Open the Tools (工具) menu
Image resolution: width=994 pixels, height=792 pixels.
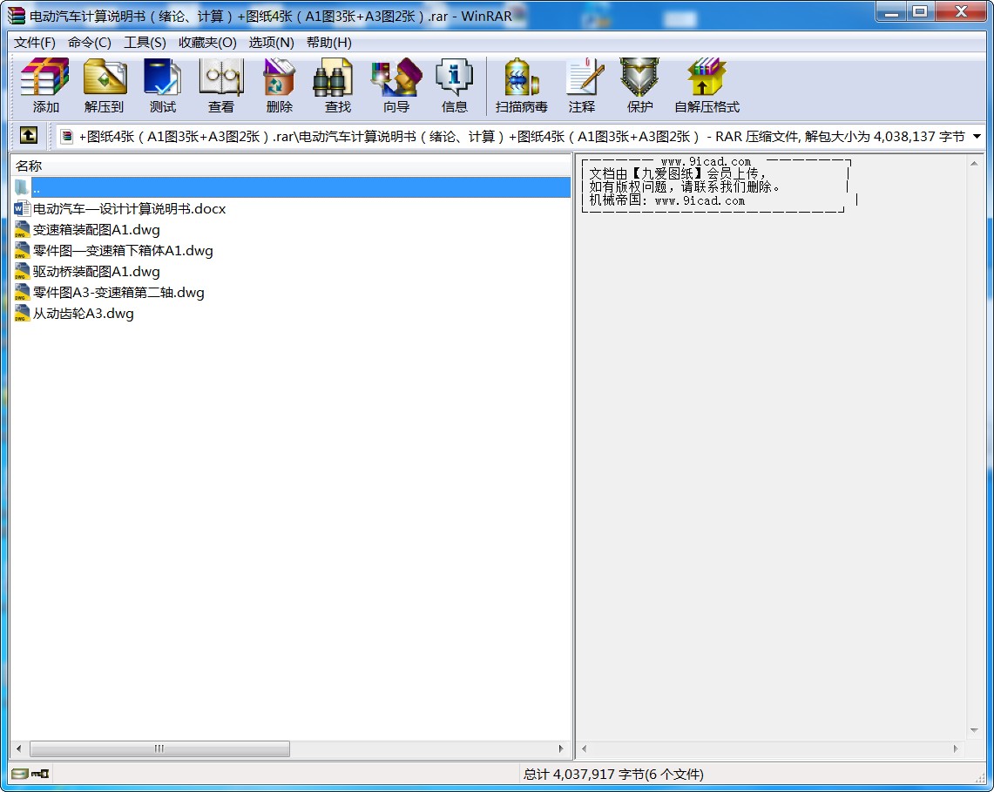pyautogui.click(x=145, y=43)
